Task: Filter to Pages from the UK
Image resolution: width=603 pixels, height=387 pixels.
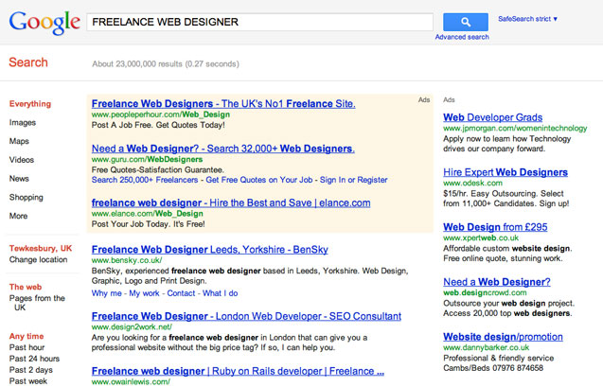Action: coord(37,303)
